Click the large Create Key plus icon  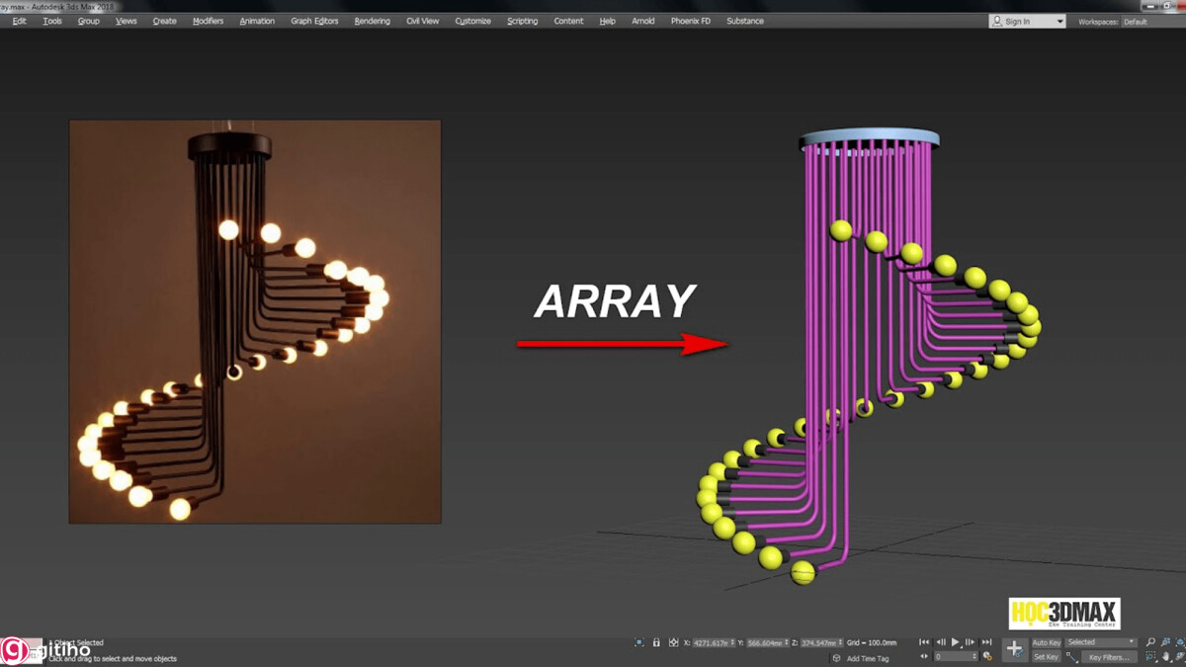1015,649
